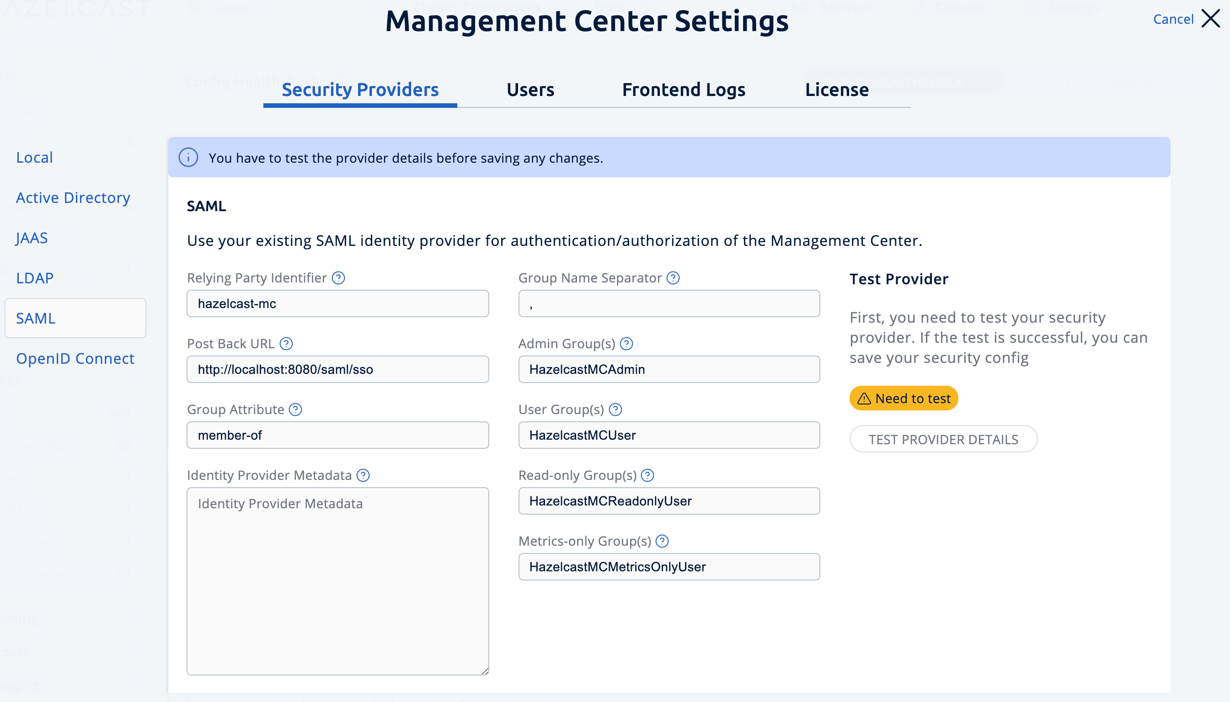Click the User Group(s) help icon
The image size is (1230, 702).
pyautogui.click(x=615, y=409)
